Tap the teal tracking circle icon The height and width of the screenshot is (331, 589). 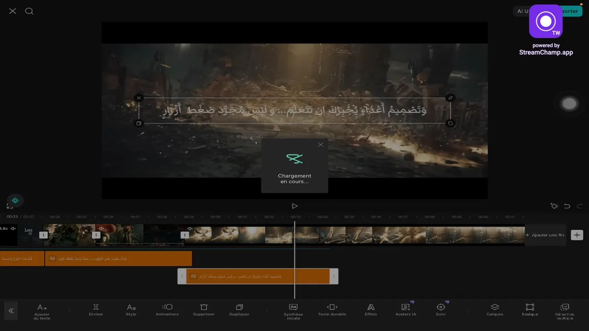[15, 200]
